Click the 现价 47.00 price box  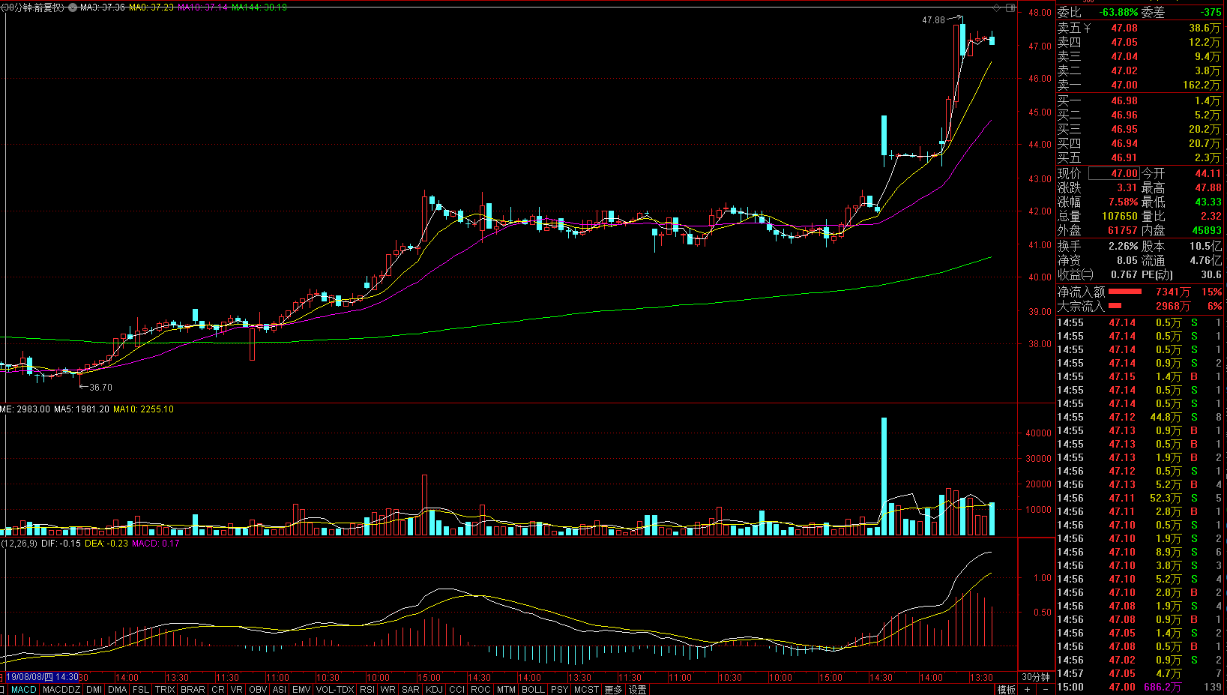coord(1114,173)
